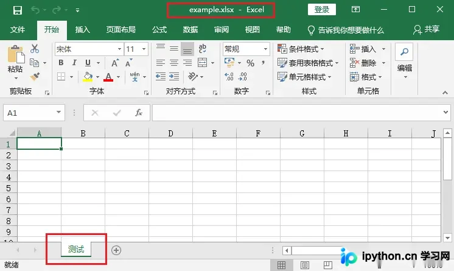454x271 pixels.
Task: Click the A1 Name Box
Action: 34,113
